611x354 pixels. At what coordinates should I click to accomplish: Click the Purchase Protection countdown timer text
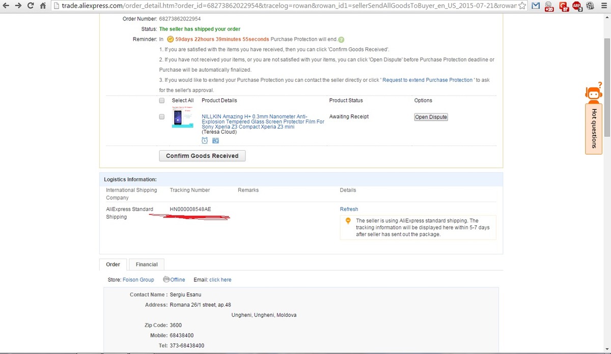222,39
